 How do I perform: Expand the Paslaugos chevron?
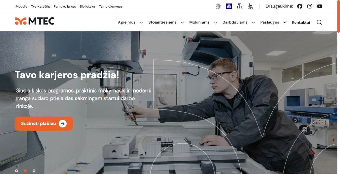pos(285,22)
